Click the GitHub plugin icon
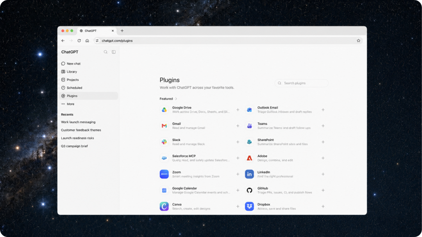 pyautogui.click(x=249, y=191)
